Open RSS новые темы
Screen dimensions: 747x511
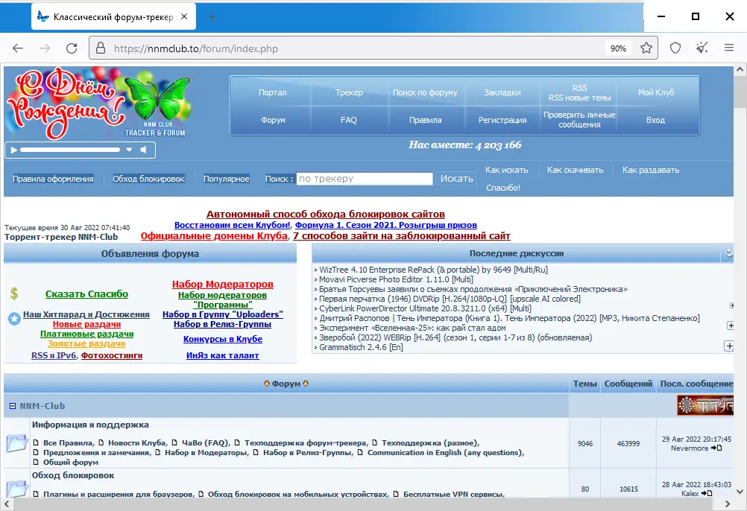[579, 98]
